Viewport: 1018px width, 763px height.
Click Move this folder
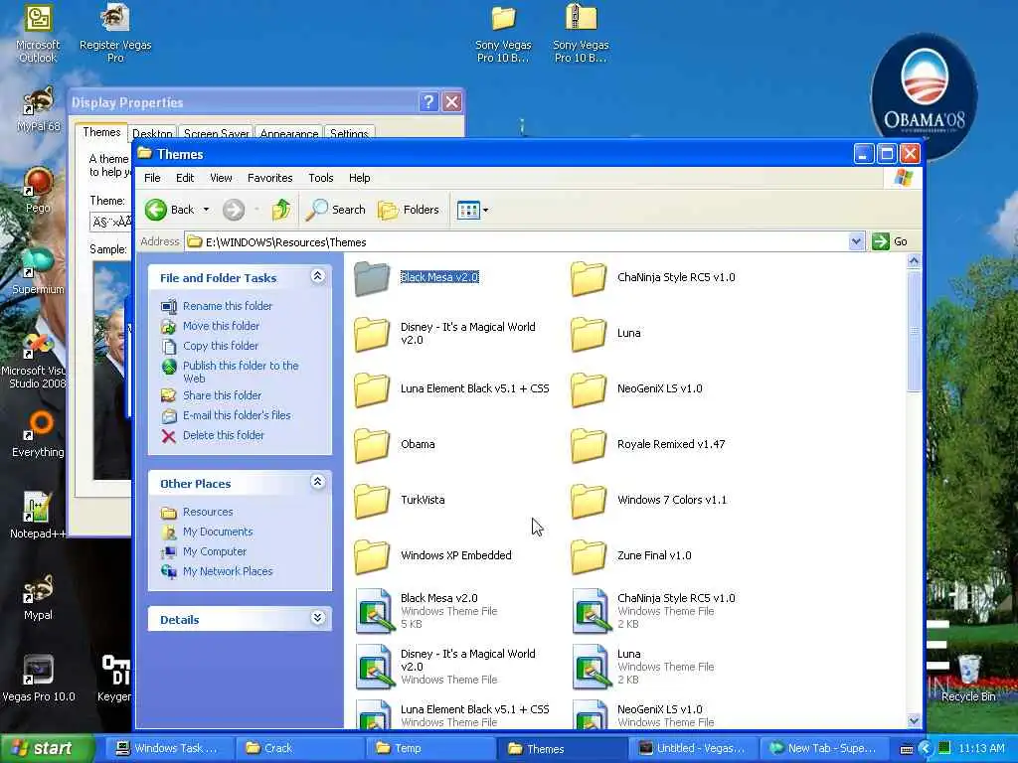(221, 326)
